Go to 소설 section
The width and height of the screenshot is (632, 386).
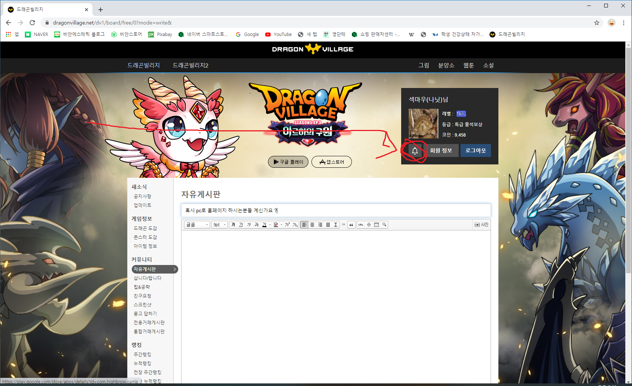(x=488, y=65)
